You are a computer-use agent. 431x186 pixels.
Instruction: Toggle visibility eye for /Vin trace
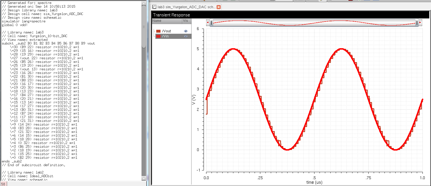[x=186, y=36]
